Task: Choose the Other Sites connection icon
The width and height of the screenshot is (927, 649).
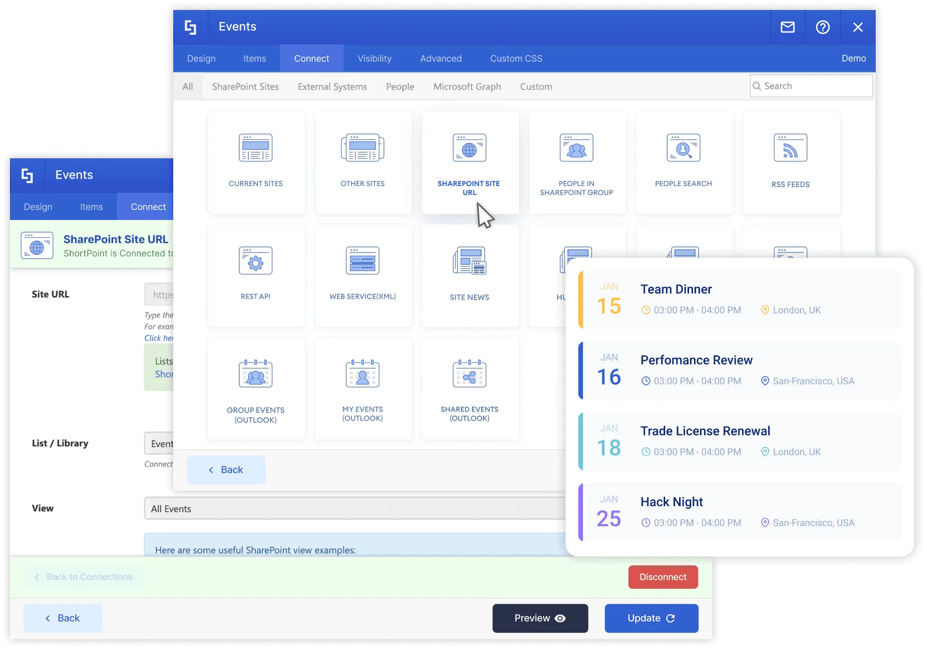Action: point(362,148)
